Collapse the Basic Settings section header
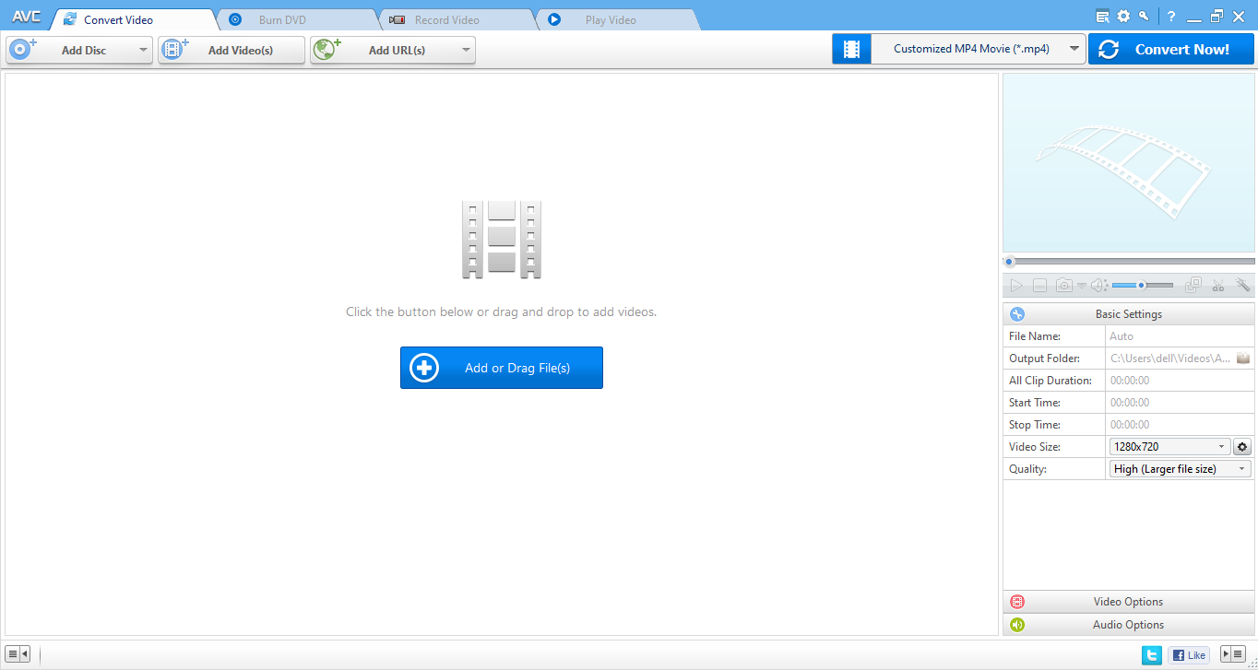Viewport: 1258px width, 670px height. click(1129, 314)
